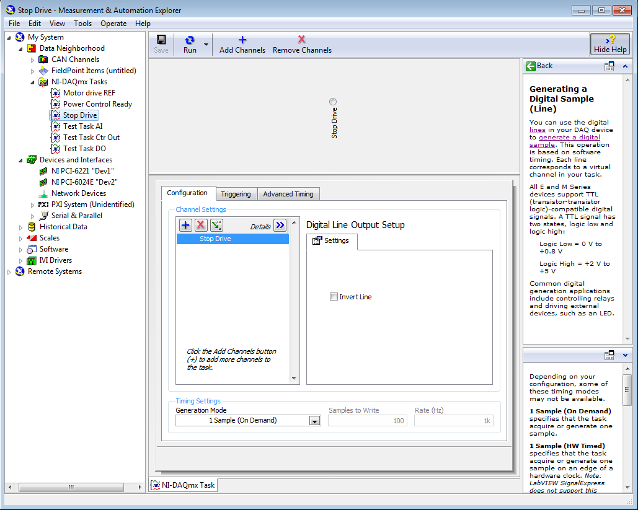Click the Rate (Hz) field
This screenshot has height=510, width=638.
(453, 421)
